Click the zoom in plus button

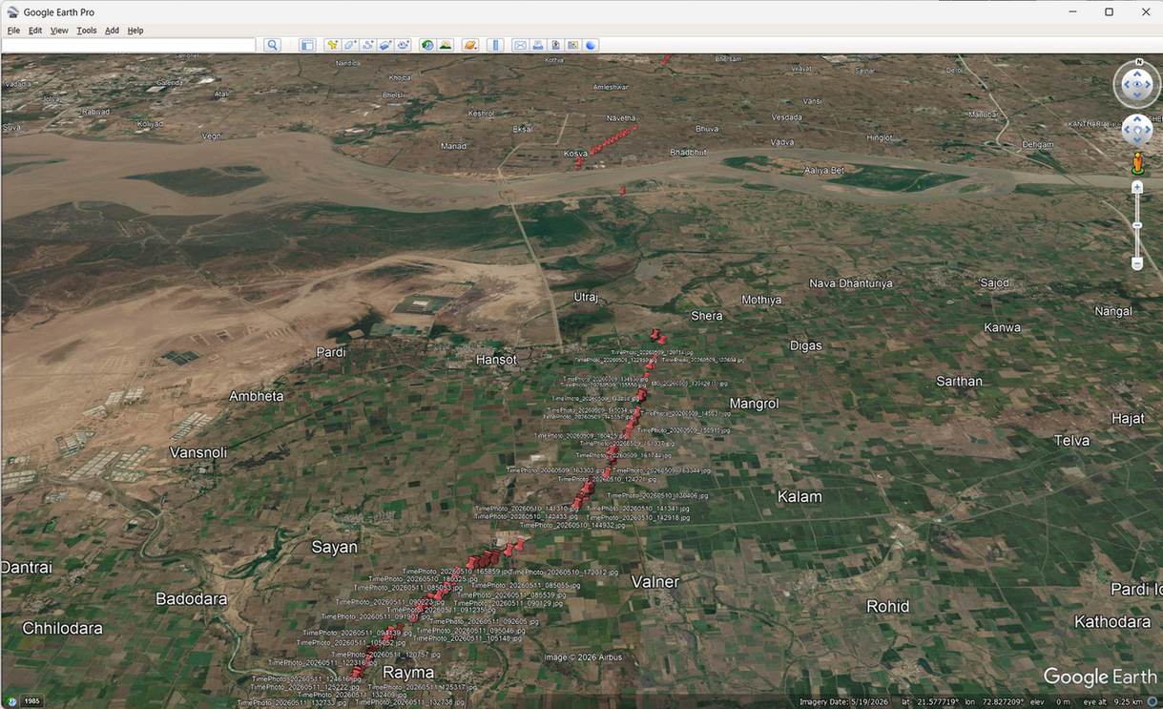(1137, 188)
